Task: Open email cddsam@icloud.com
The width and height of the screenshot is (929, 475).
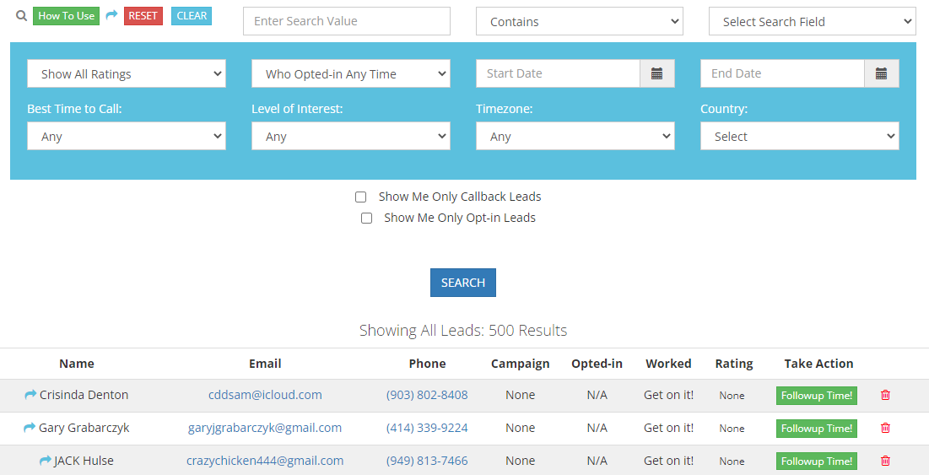Action: 265,395
